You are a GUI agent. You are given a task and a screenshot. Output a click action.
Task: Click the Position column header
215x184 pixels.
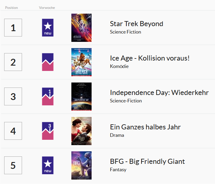(x=12, y=8)
